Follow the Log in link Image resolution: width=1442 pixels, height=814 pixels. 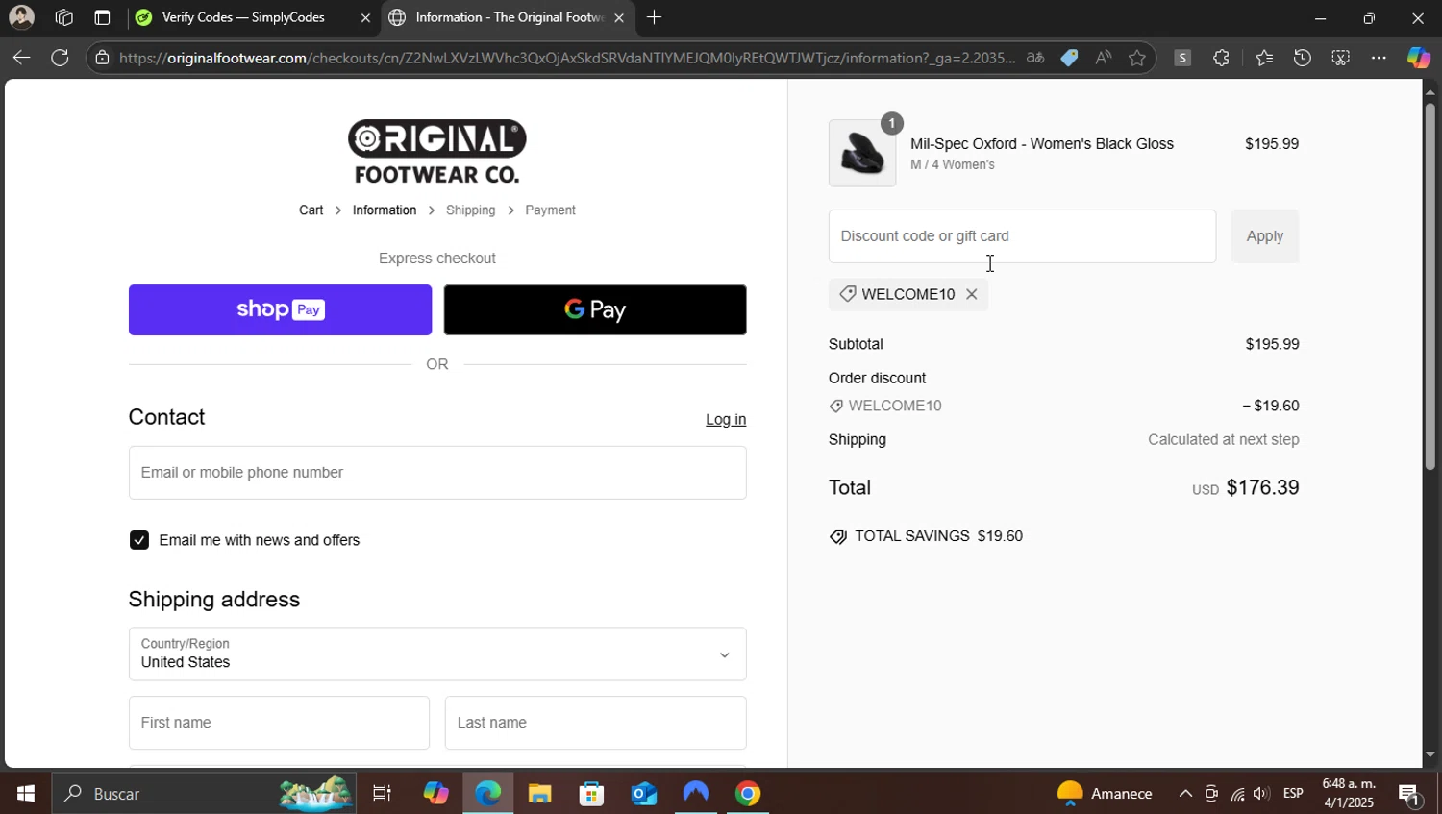[x=726, y=419]
